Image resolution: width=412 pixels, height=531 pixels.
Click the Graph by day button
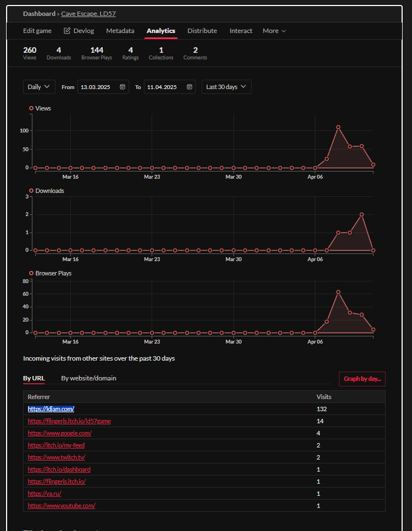362,379
